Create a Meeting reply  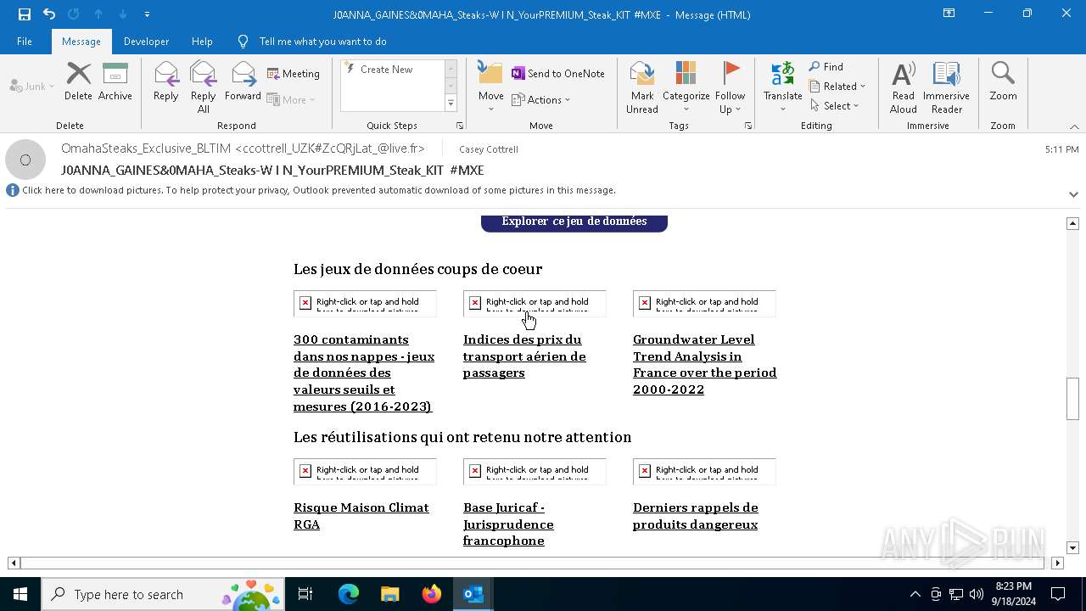(x=294, y=74)
